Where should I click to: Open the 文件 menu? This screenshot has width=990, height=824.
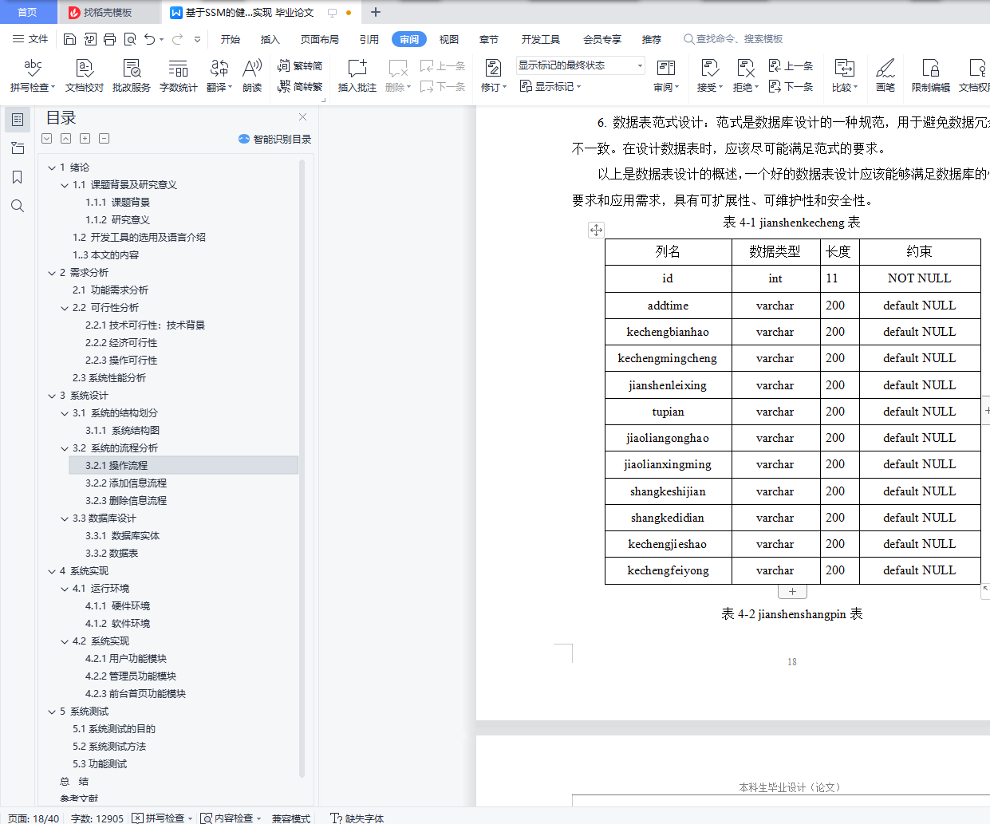coord(30,39)
